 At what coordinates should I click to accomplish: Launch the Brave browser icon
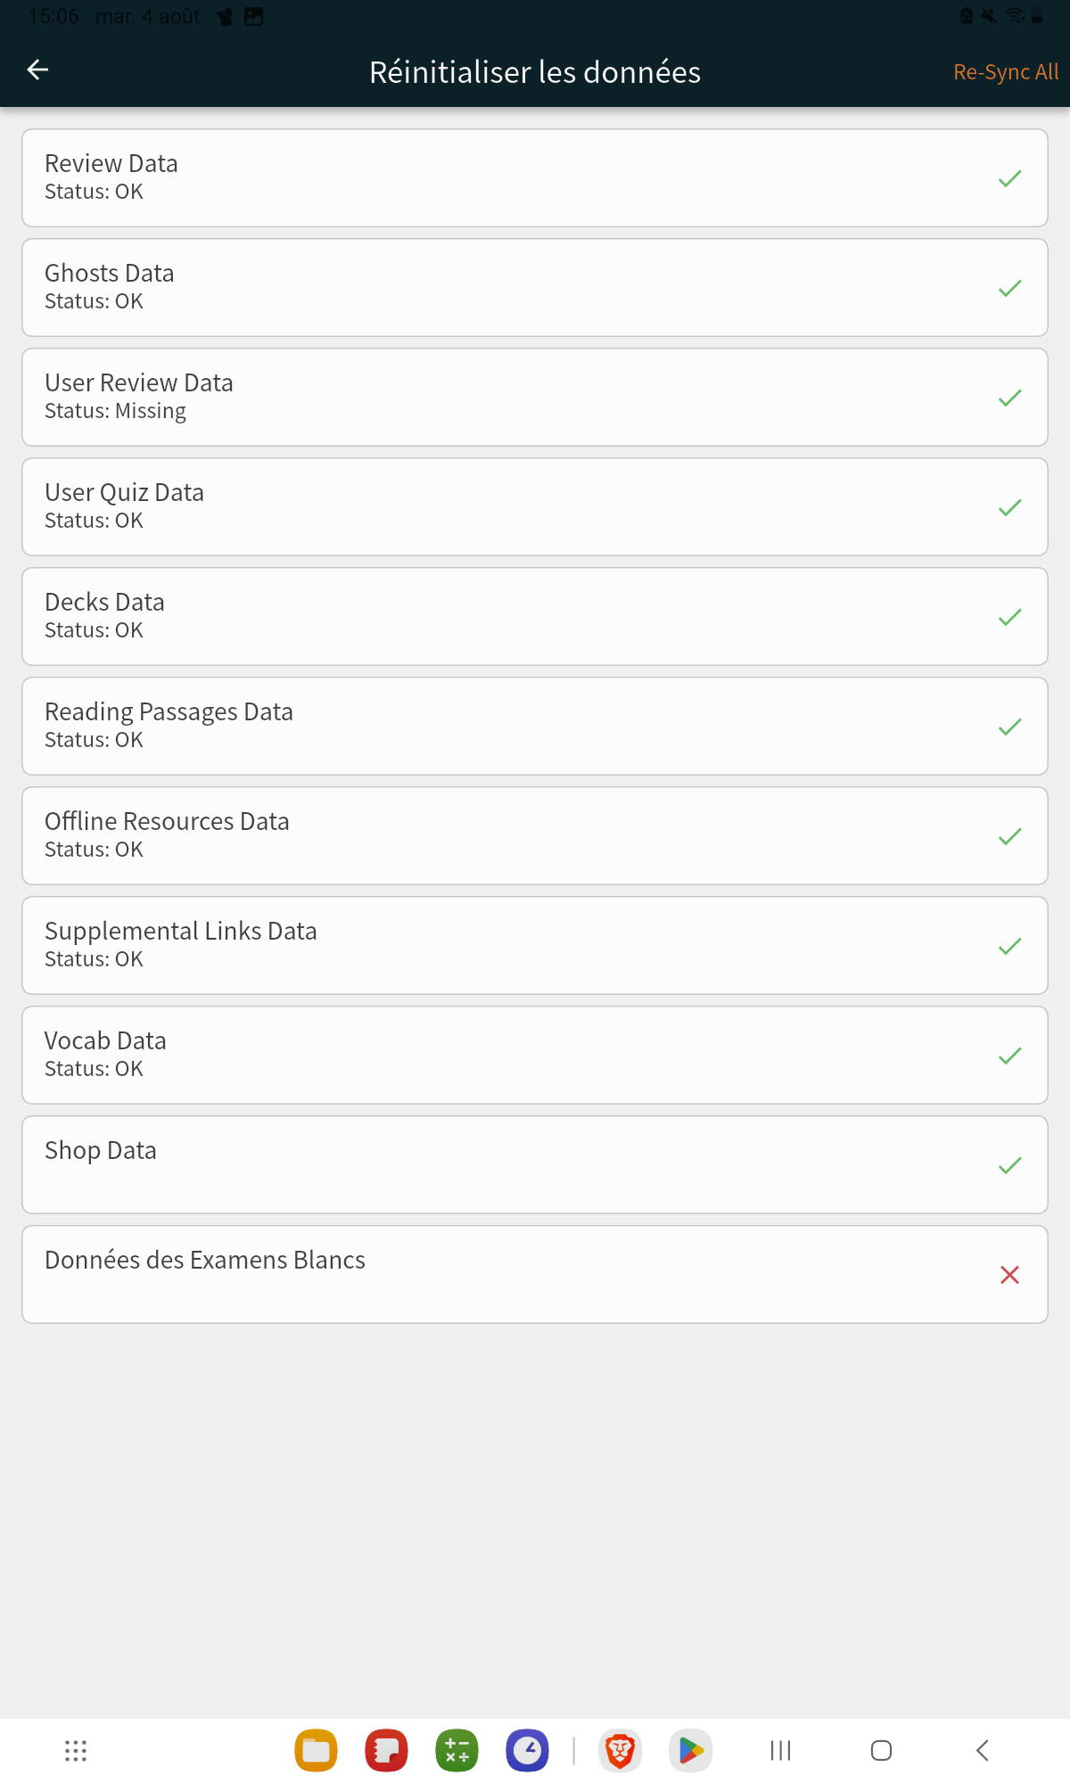(x=620, y=1751)
